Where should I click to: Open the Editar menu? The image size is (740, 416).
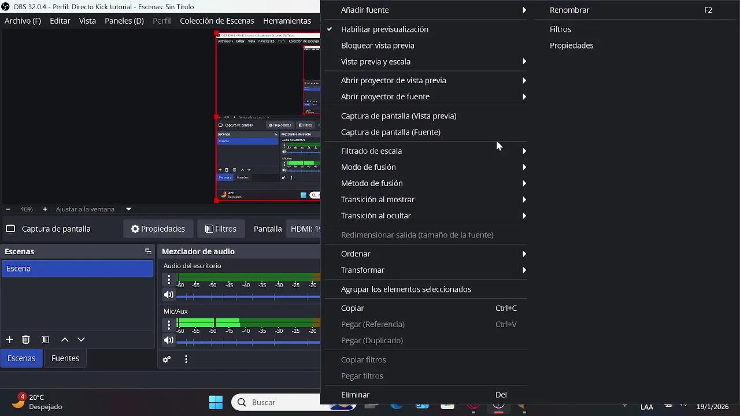point(60,21)
